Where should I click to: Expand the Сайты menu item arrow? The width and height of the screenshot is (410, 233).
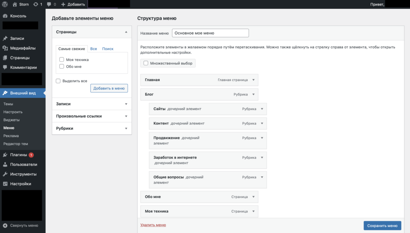(x=262, y=109)
